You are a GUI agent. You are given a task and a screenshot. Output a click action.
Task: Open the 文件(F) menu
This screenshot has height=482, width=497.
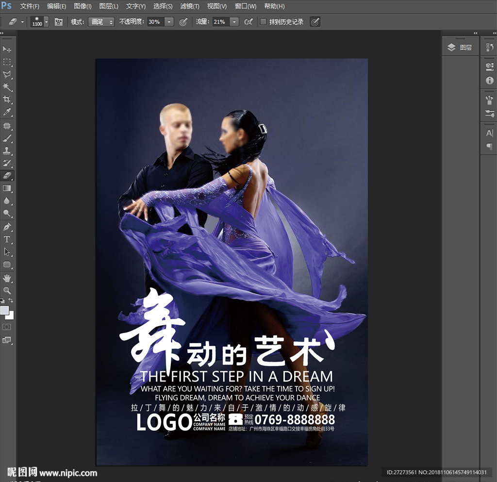click(30, 6)
